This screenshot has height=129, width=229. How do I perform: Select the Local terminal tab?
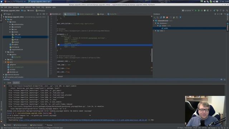tap(9, 83)
